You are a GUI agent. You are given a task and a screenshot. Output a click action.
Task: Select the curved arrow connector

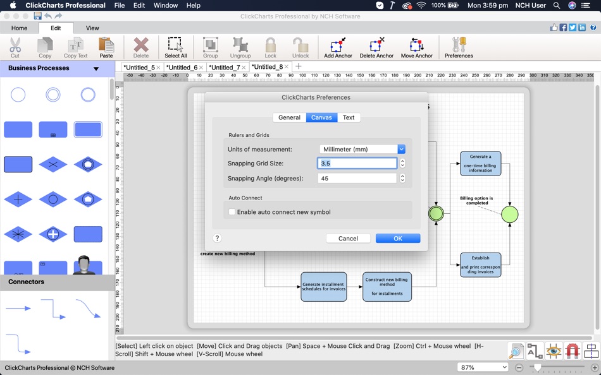pyautogui.click(x=88, y=309)
